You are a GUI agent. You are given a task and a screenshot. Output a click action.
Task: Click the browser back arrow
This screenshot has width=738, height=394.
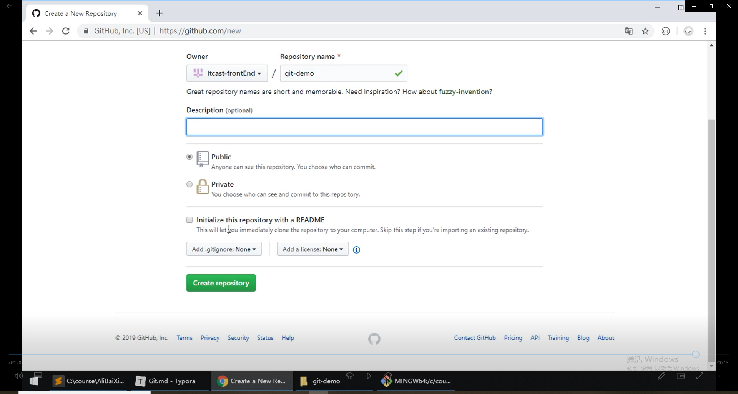(x=33, y=31)
